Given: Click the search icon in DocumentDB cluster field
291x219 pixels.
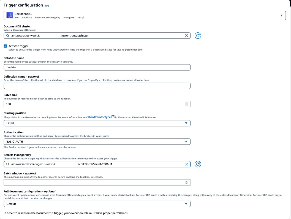Looking at the screenshot, I should 8,35.
